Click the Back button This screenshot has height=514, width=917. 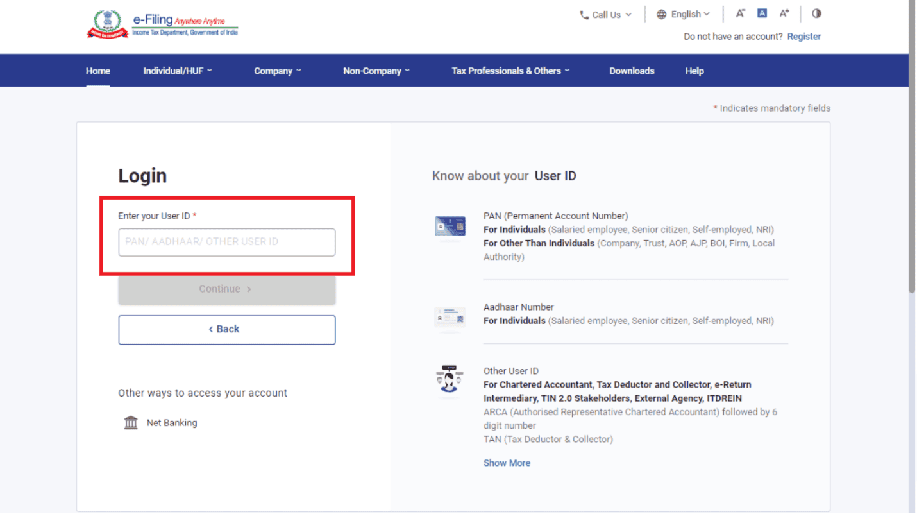click(226, 329)
